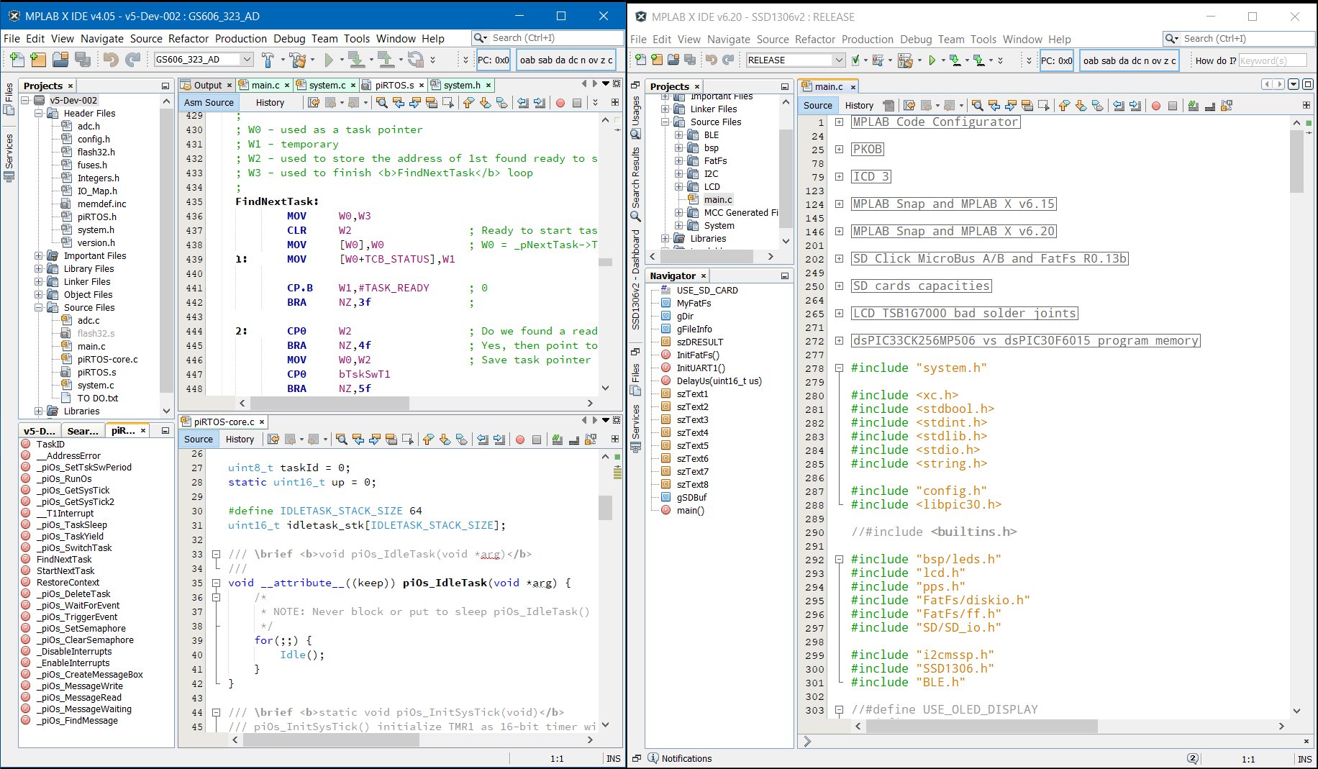Select main() in the Navigator panel

click(691, 511)
